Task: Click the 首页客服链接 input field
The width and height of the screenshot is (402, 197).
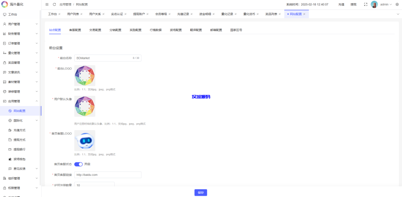Action: point(108,175)
